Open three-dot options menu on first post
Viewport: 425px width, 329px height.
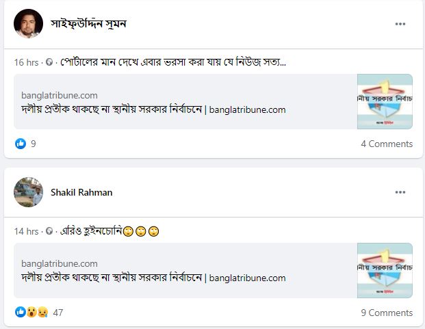pos(400,24)
